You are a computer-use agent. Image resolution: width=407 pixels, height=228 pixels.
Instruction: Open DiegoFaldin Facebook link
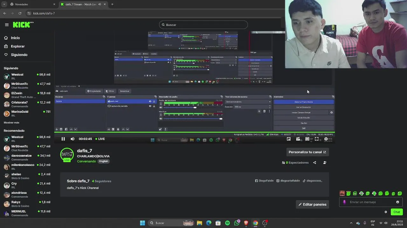pyautogui.click(x=264, y=181)
